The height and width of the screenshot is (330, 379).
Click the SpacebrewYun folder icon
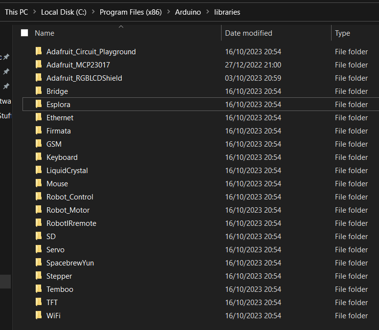coord(39,263)
